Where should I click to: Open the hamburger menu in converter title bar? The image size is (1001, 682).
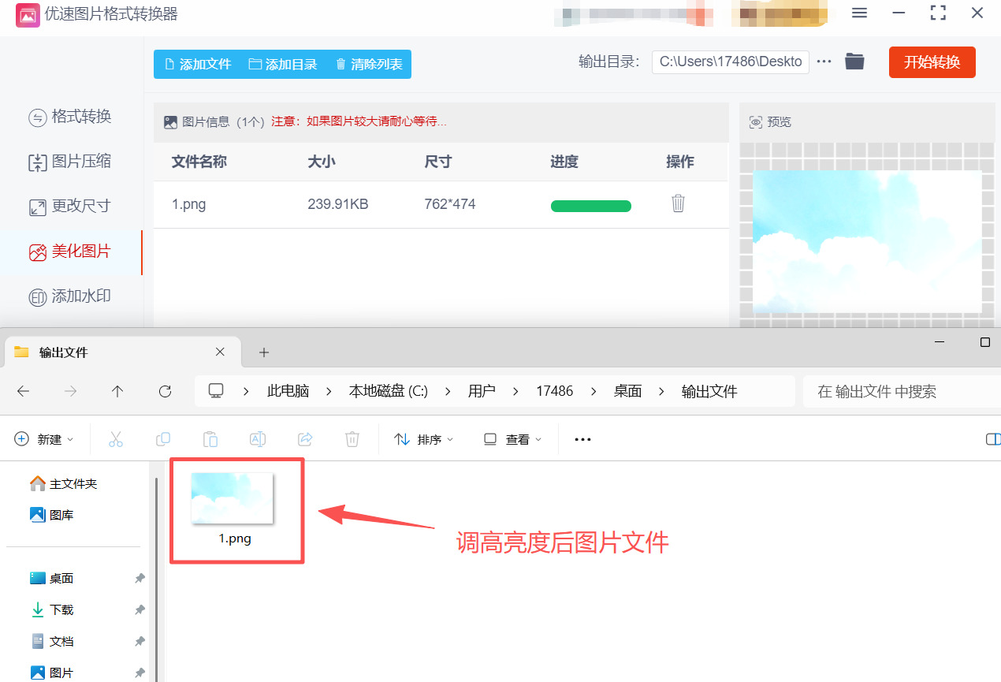click(x=860, y=13)
